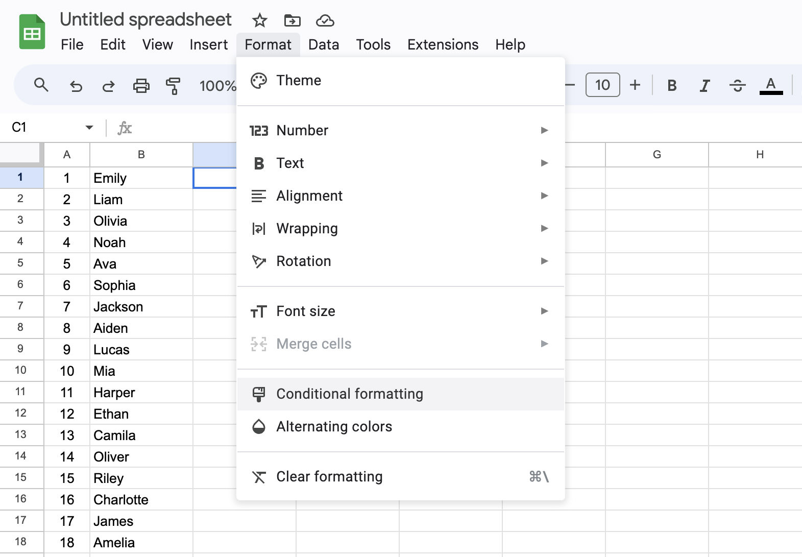Click the select-all corner box
The height and width of the screenshot is (557, 802).
click(x=20, y=154)
